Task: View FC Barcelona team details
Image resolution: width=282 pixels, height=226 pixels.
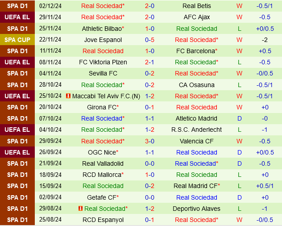Action: 195,51
